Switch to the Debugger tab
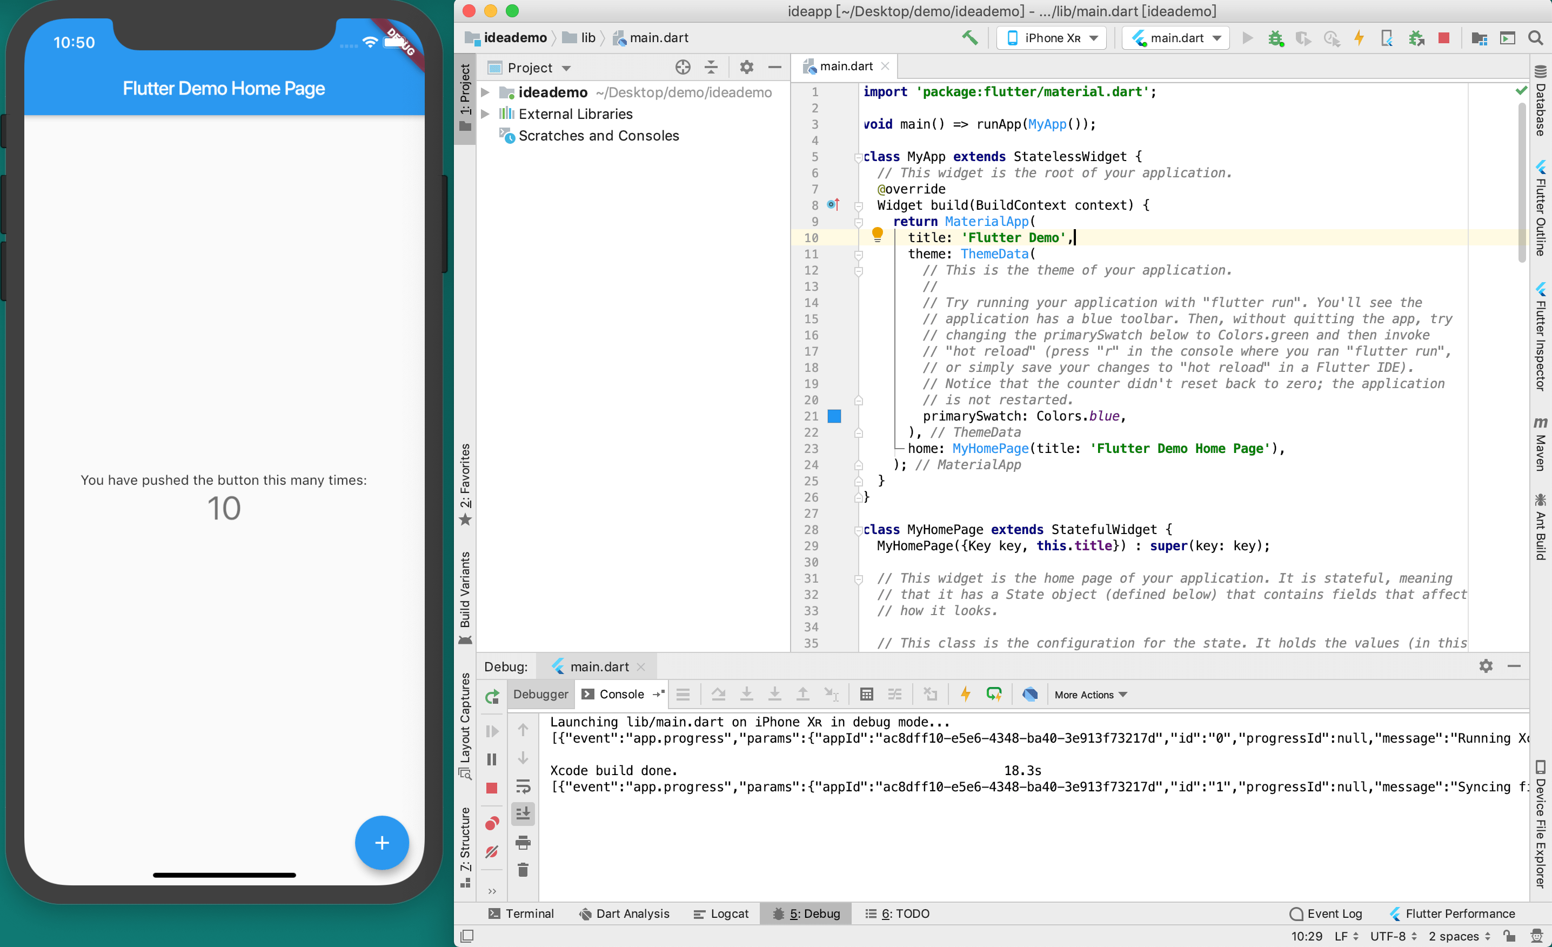 [540, 693]
